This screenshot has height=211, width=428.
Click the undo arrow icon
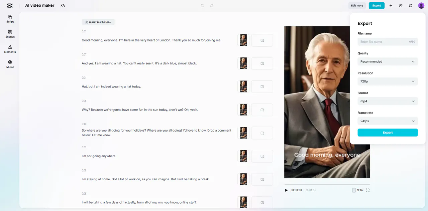coord(203,6)
